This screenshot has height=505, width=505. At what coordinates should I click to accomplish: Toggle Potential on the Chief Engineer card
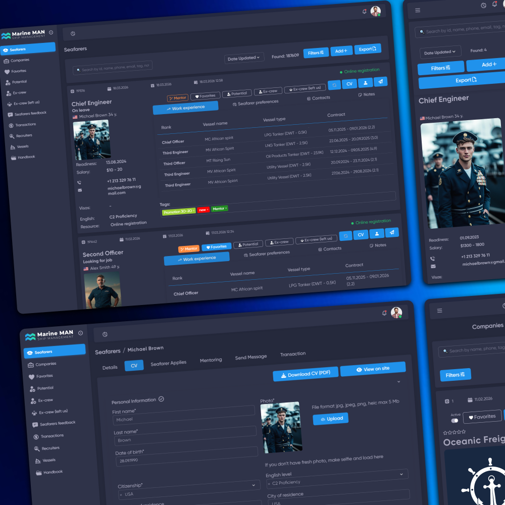[237, 94]
